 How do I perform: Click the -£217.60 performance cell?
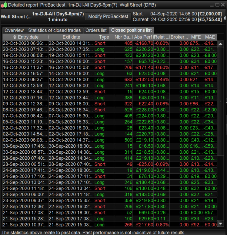pos(144,225)
